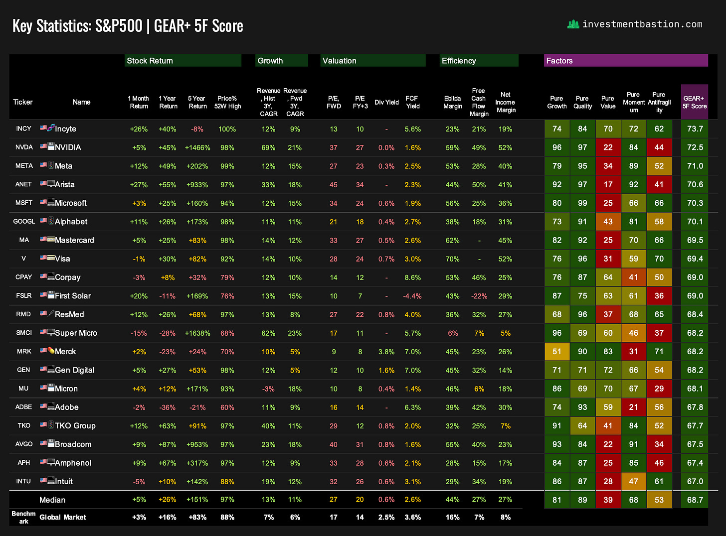726x536 pixels.
Task: Click Incyte's 73.7 GEAR+ score cell
Action: click(x=695, y=129)
